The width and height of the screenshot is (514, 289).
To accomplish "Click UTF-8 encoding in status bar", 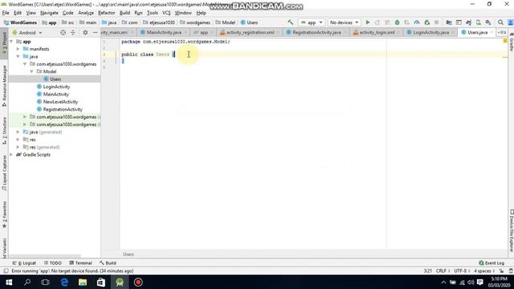I will tap(462, 271).
